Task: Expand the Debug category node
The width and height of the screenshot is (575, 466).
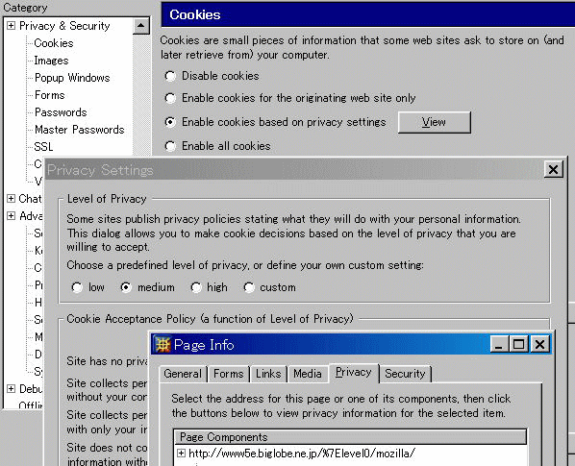Action: click(x=11, y=389)
